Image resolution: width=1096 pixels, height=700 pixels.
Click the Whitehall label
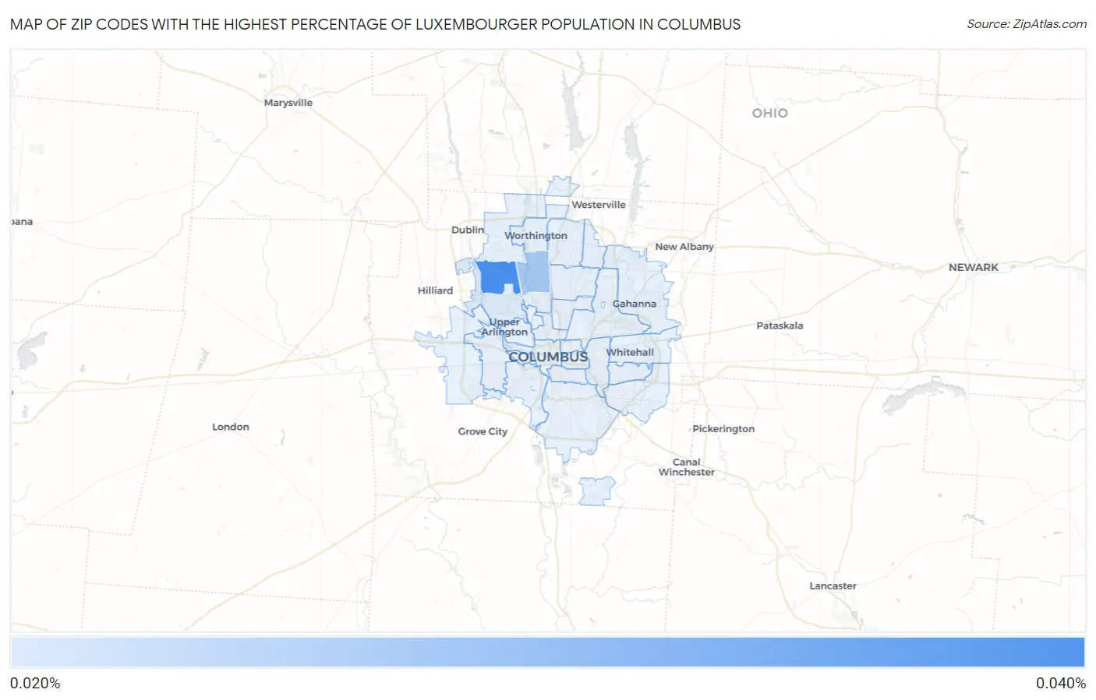(630, 352)
